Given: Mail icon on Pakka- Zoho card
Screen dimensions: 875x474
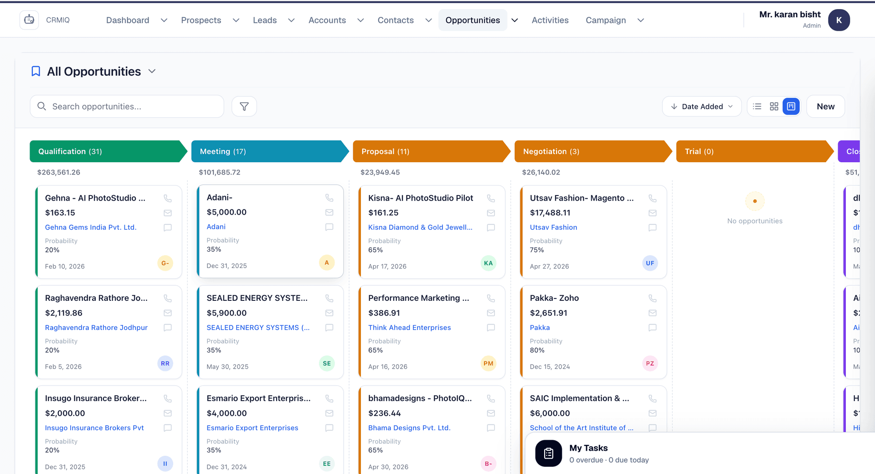Looking at the screenshot, I should [x=653, y=313].
